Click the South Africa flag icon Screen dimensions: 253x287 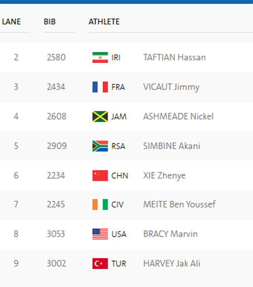(100, 146)
